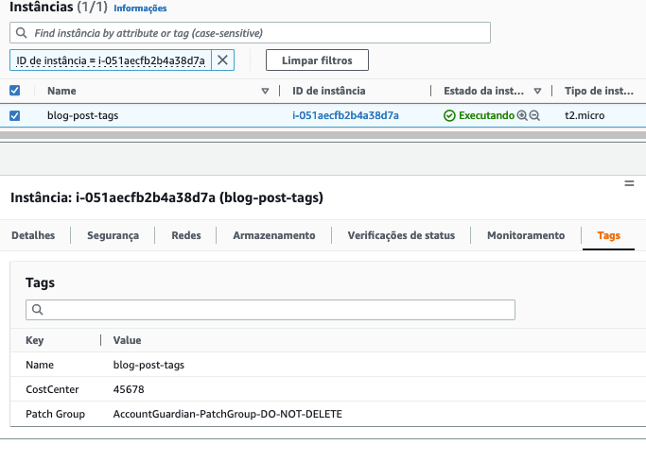Click the blog-post-tags name in instances row
646x462 pixels.
point(83,115)
